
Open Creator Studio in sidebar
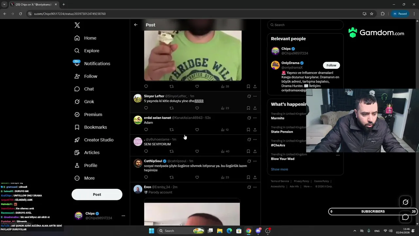tap(94, 140)
